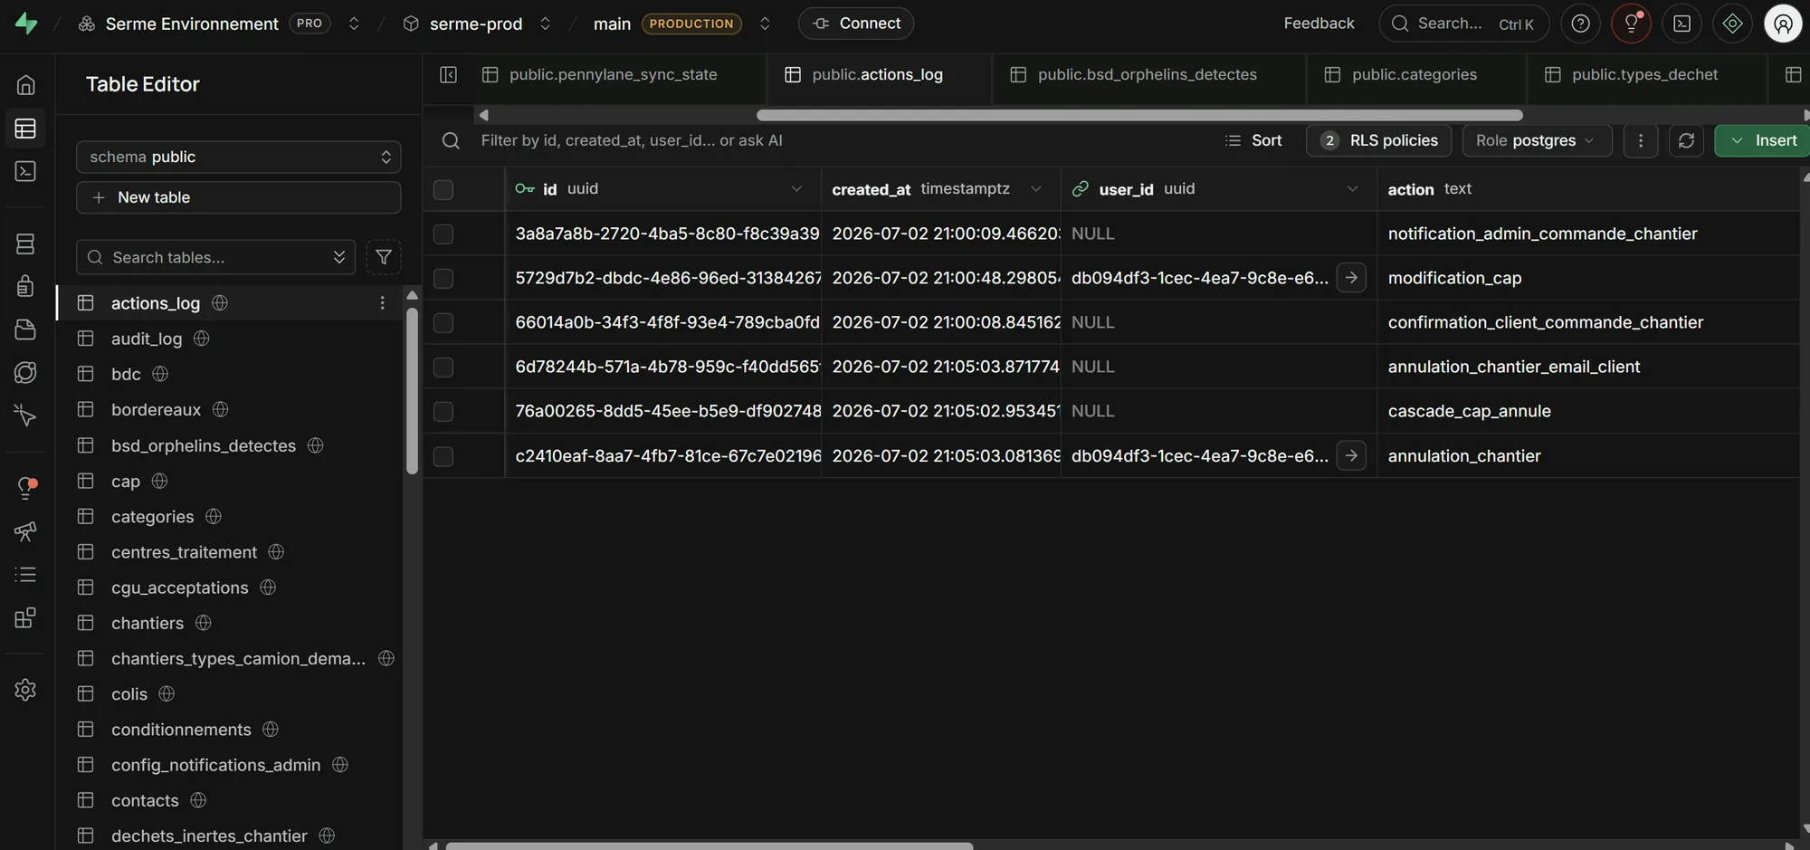Select the confirmation_client_commande_chantier row checkbox
Image resolution: width=1810 pixels, height=850 pixels.
pyautogui.click(x=443, y=323)
